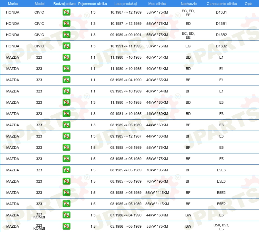
Task: Click fuel icon for Mazda 323 E5E2 85kW first row
Action: point(66,193)
